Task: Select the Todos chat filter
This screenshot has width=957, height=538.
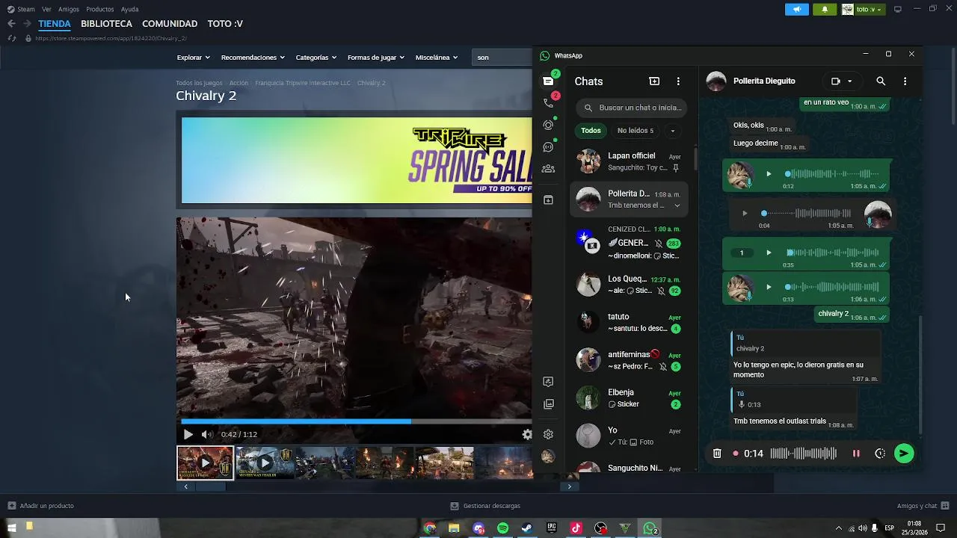Action: coord(591,131)
